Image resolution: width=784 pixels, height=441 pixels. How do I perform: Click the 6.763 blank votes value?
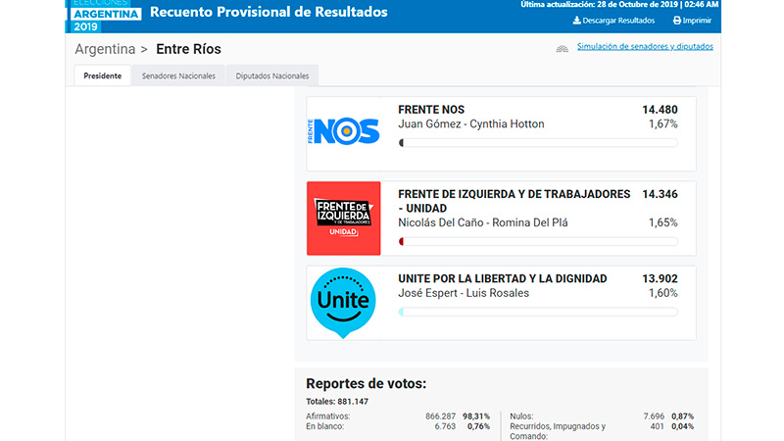click(x=445, y=426)
